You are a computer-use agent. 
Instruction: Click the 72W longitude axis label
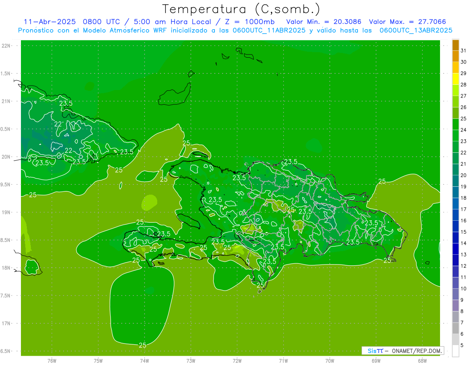[x=237, y=360]
